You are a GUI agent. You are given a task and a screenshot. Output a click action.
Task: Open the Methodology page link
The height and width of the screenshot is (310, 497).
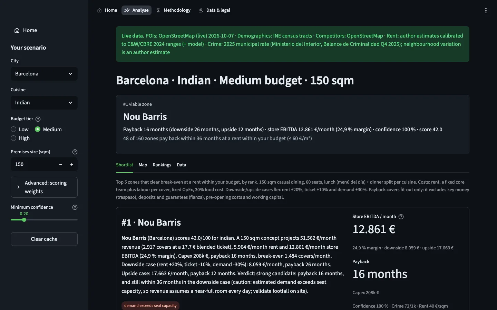click(173, 10)
